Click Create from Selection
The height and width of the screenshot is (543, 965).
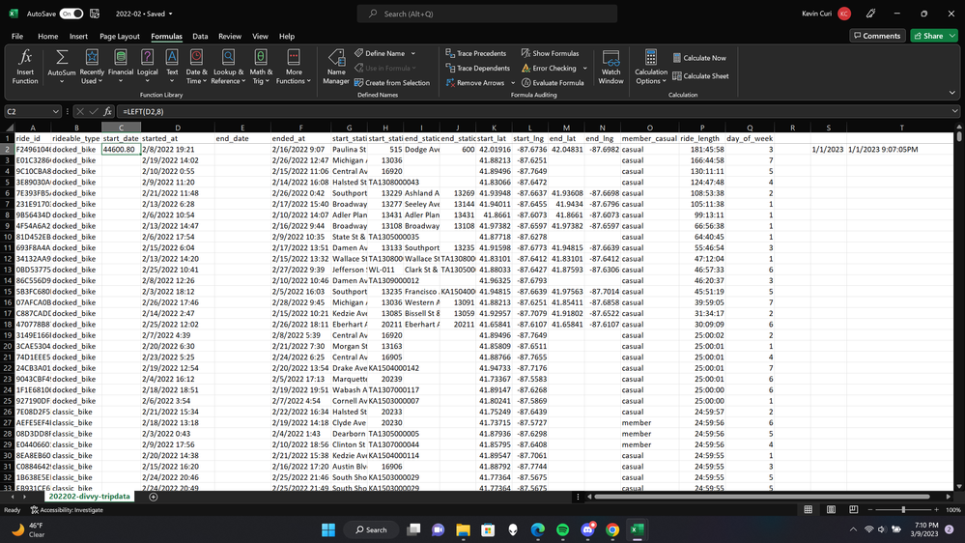click(392, 82)
